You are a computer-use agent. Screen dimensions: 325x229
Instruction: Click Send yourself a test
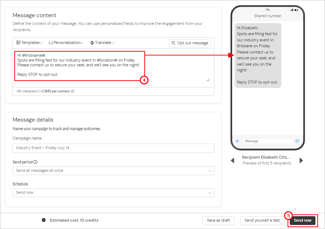point(262,221)
